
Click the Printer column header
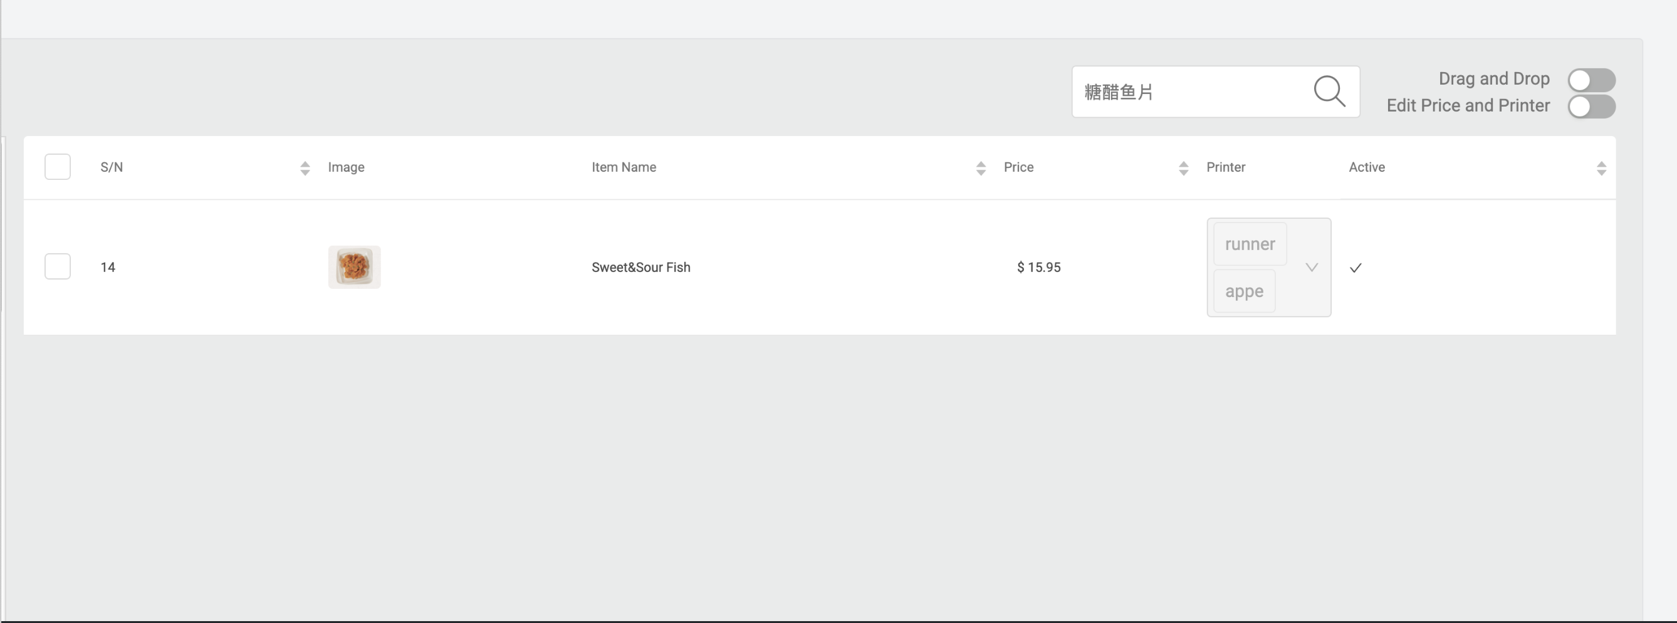1225,167
